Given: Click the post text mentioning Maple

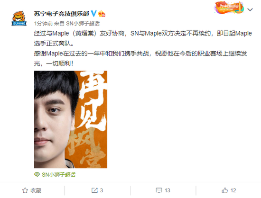Looking at the screenshot, I should tap(143, 48).
